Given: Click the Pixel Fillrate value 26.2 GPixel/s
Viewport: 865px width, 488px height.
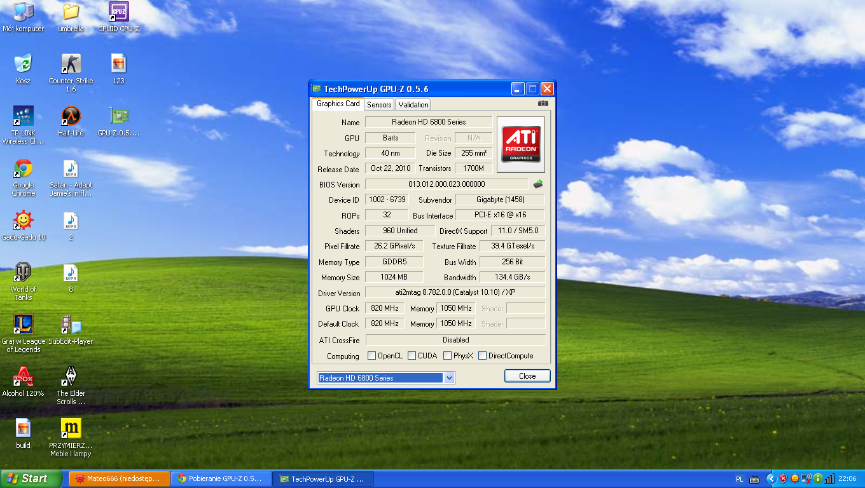Looking at the screenshot, I should [x=394, y=246].
